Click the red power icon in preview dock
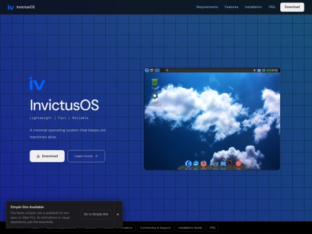 click(239, 164)
